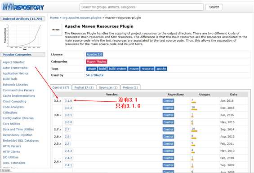
Task: Click the Central badge for version 3.1.0
Action: point(169,101)
